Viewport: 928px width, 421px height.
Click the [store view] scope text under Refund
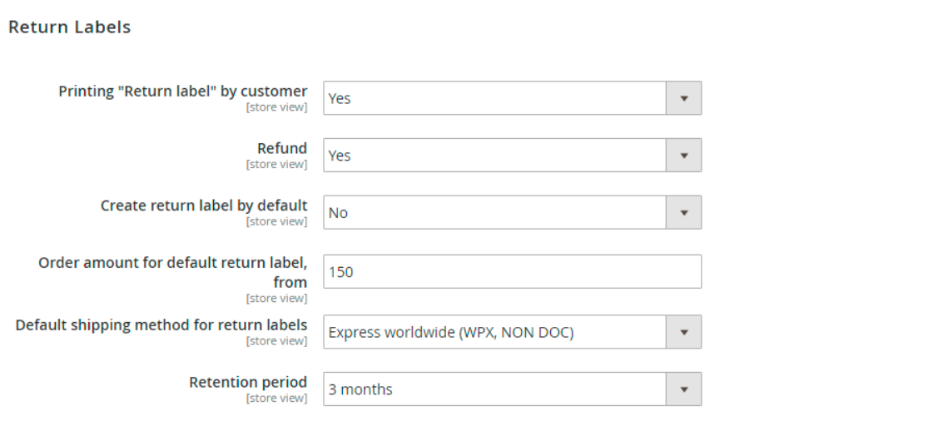(276, 165)
